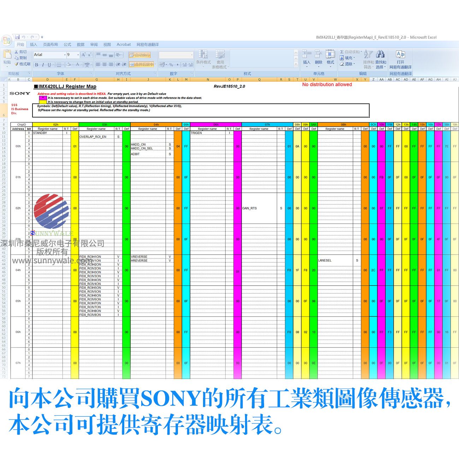Screen dimensions: 459x459
Task: Open 视图 ribbon tab
Action: [107, 44]
